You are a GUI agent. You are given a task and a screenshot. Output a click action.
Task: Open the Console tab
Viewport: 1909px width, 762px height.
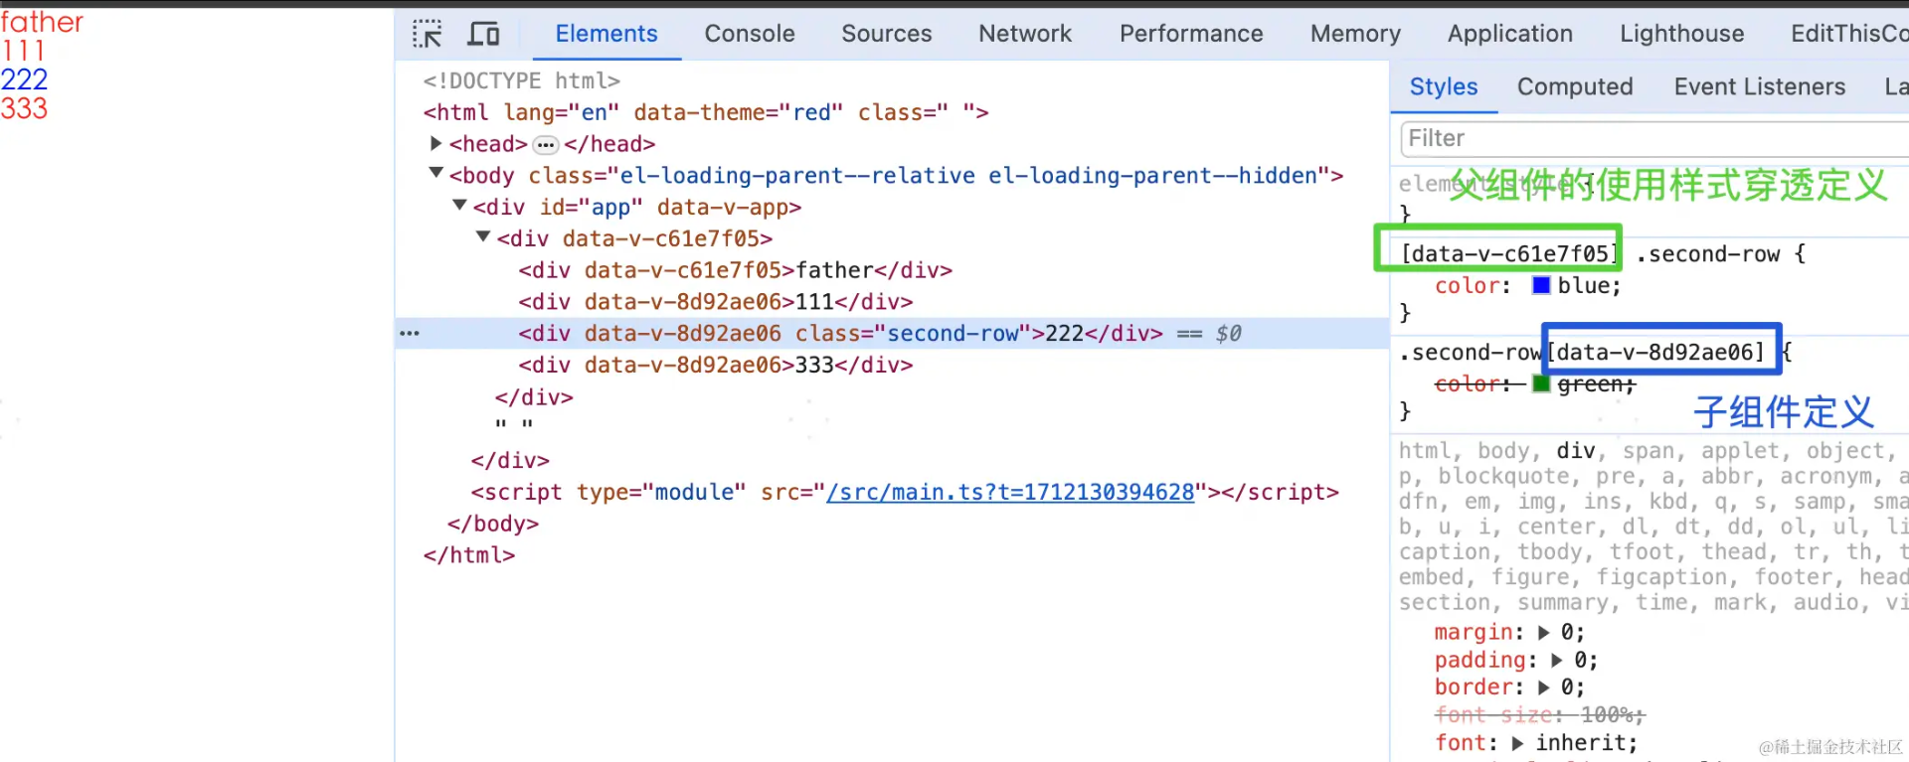(750, 34)
